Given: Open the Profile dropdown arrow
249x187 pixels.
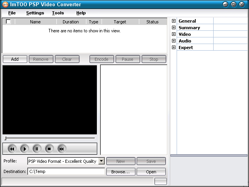Looking at the screenshot, I should [x=101, y=161].
